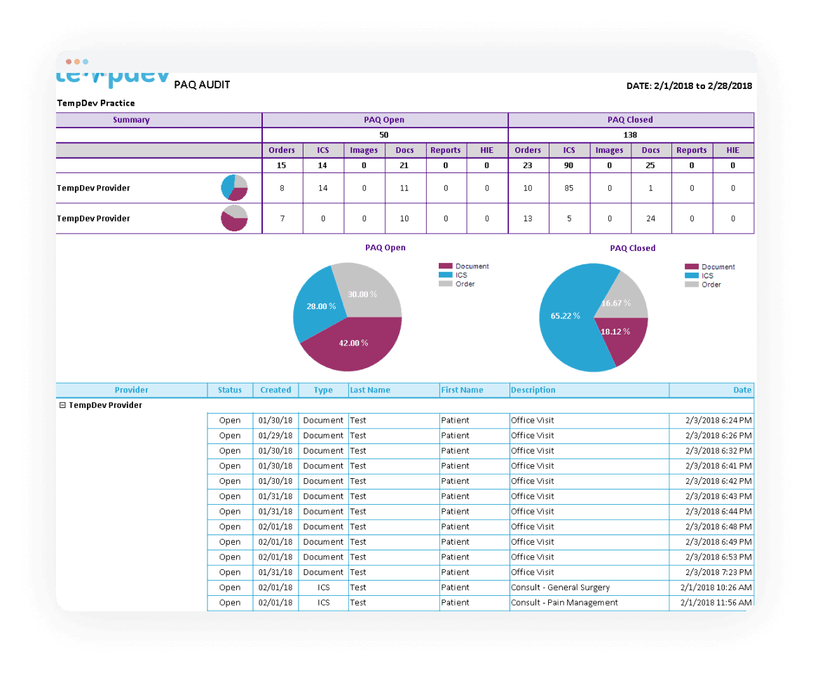Click the PAQ Open total value 50
Image resolution: width=813 pixels, height=673 pixels.
pyautogui.click(x=384, y=135)
